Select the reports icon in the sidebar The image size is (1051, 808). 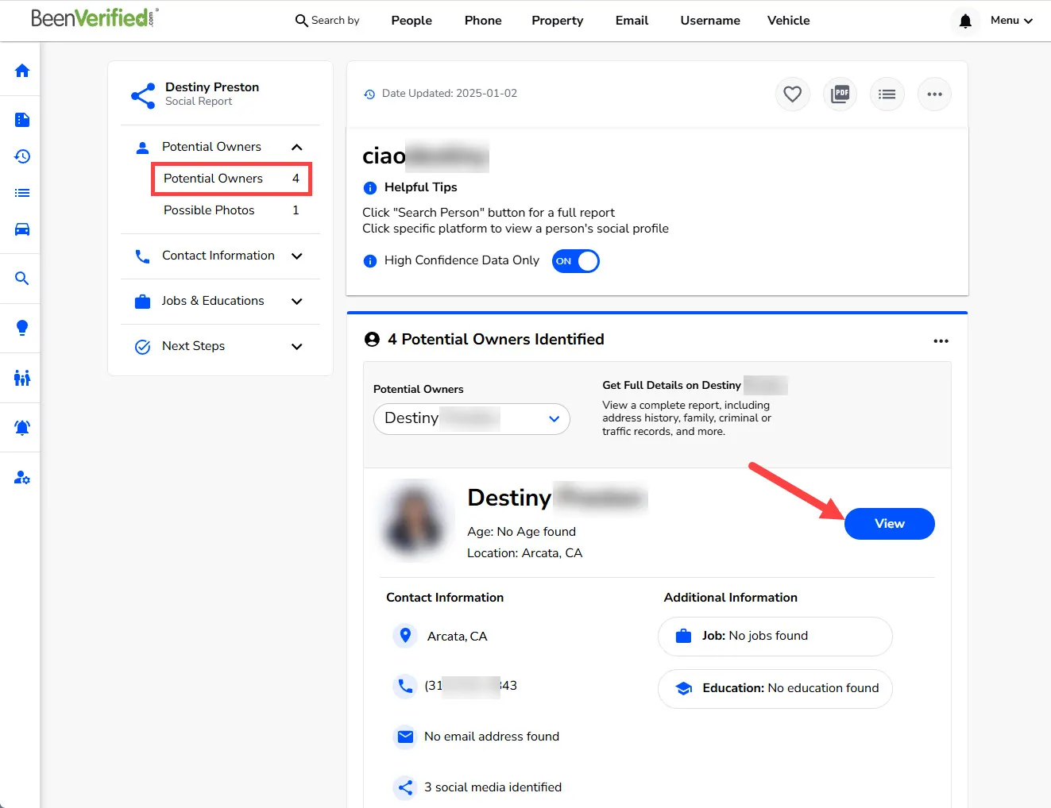coord(20,119)
